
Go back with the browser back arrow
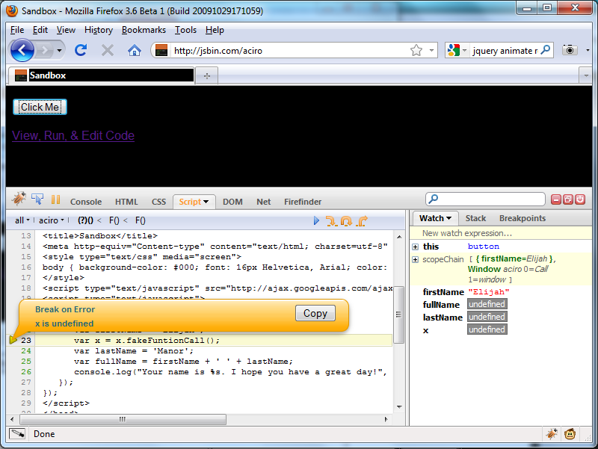tap(22, 50)
